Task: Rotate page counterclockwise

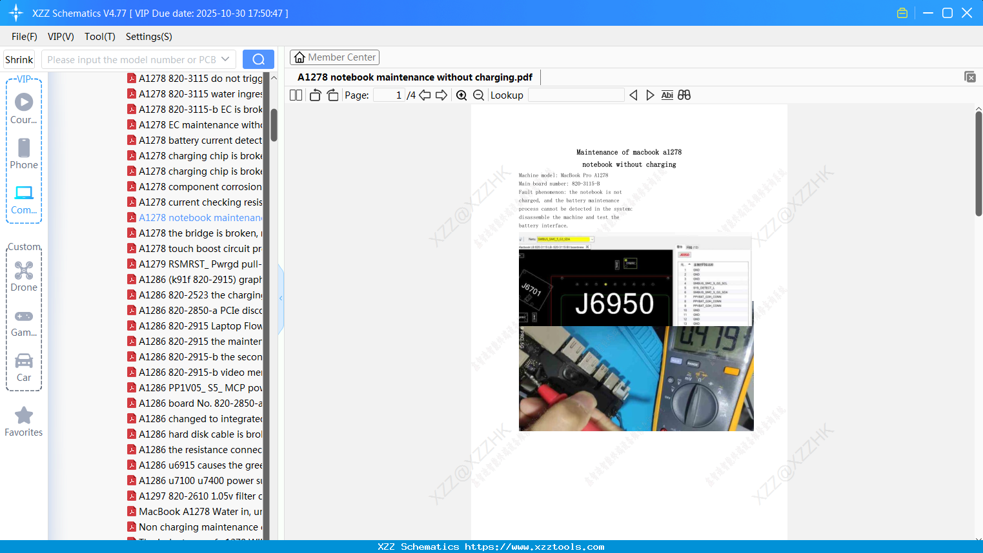Action: (x=315, y=95)
